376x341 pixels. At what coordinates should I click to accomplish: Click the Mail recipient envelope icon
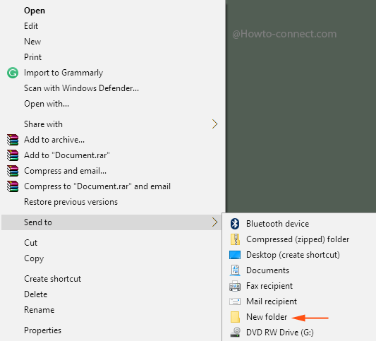click(235, 301)
